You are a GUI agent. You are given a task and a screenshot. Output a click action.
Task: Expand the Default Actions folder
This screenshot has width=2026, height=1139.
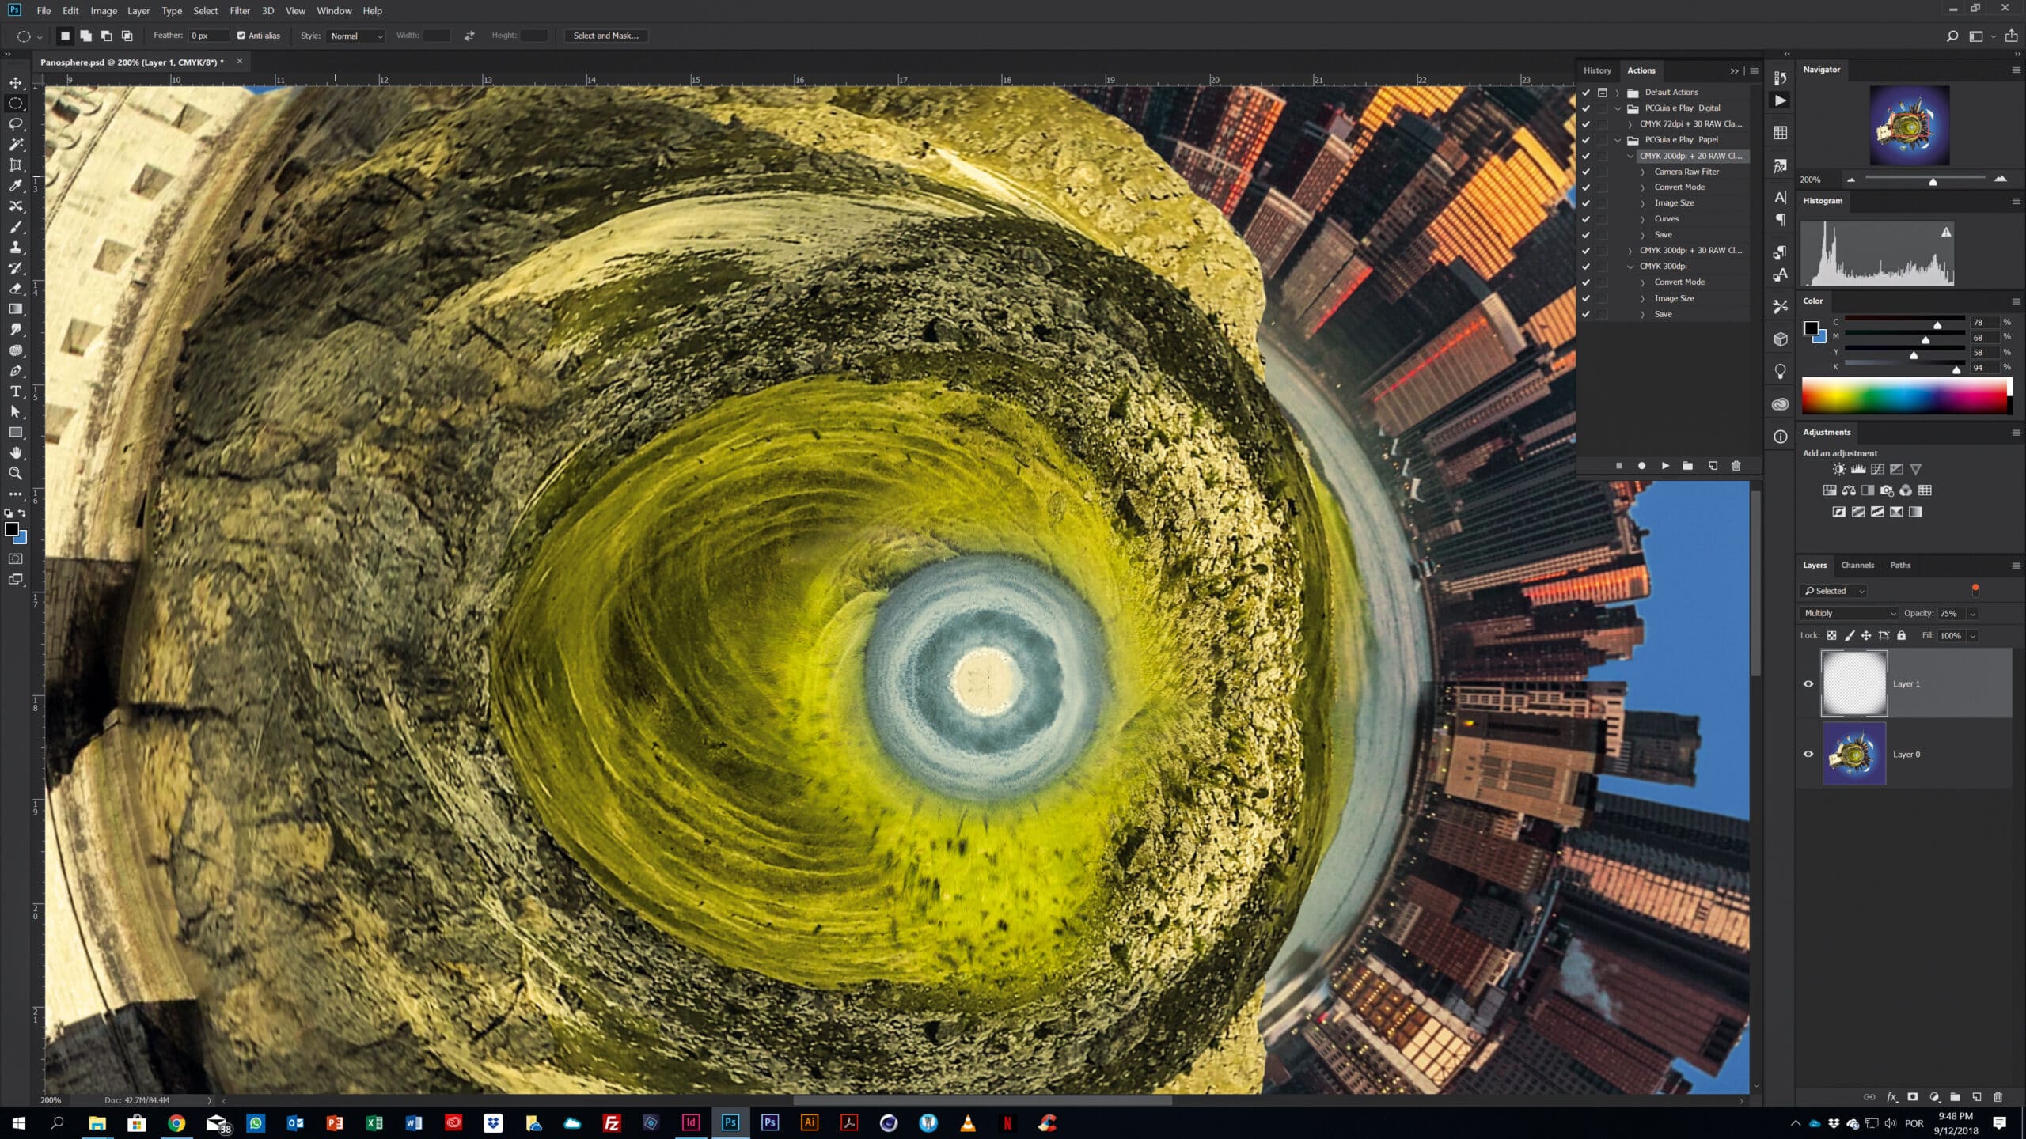(x=1617, y=93)
